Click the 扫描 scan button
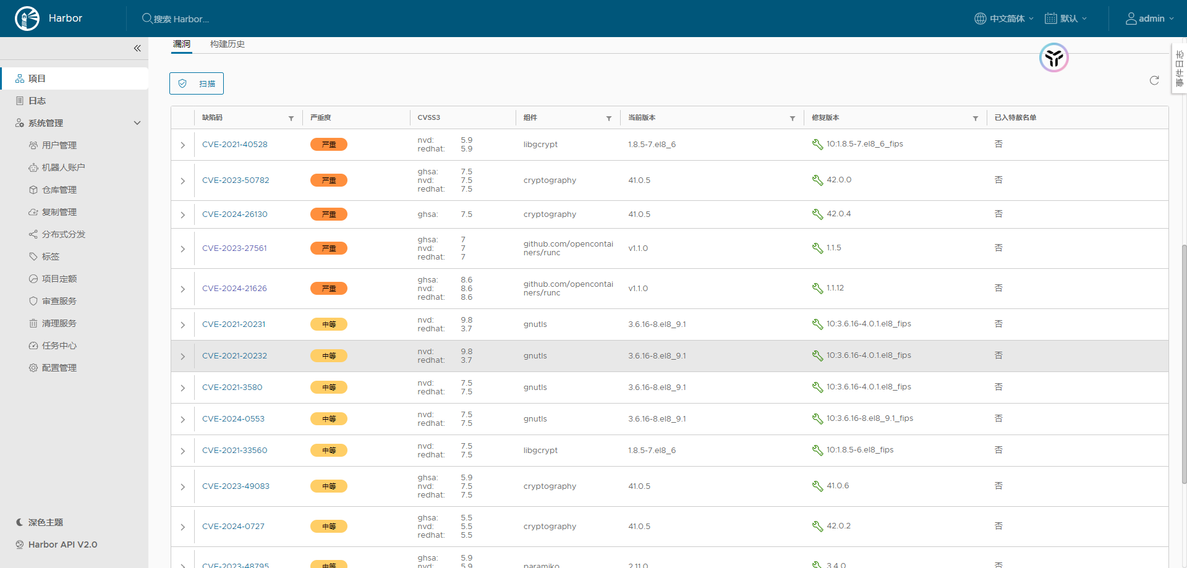Viewport: 1187px width, 568px height. 197,83
